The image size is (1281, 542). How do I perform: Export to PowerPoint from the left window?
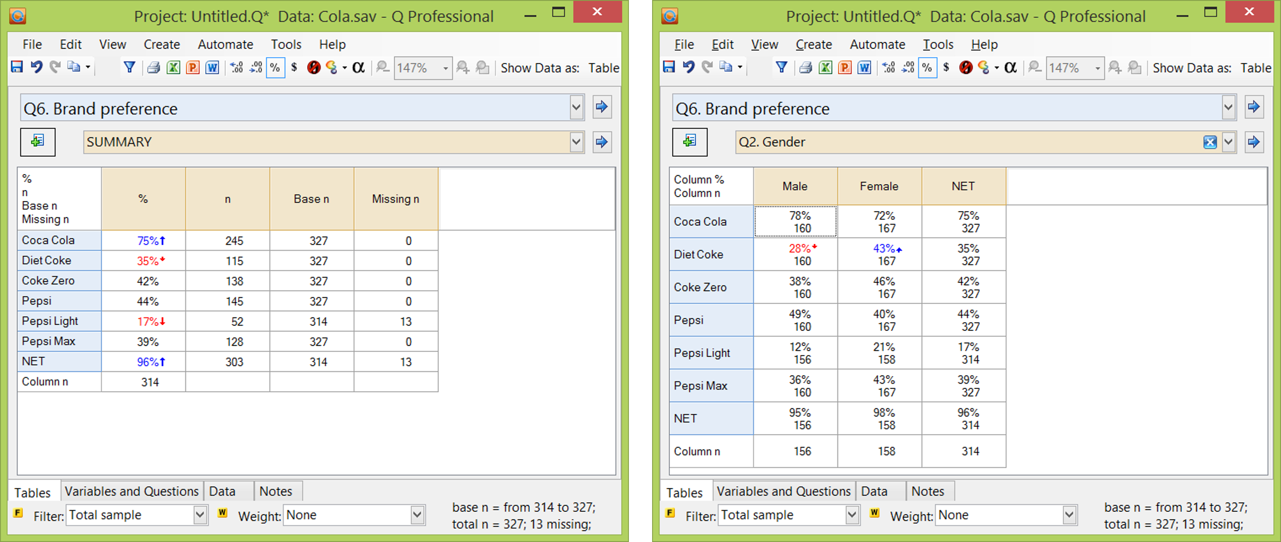[x=192, y=67]
